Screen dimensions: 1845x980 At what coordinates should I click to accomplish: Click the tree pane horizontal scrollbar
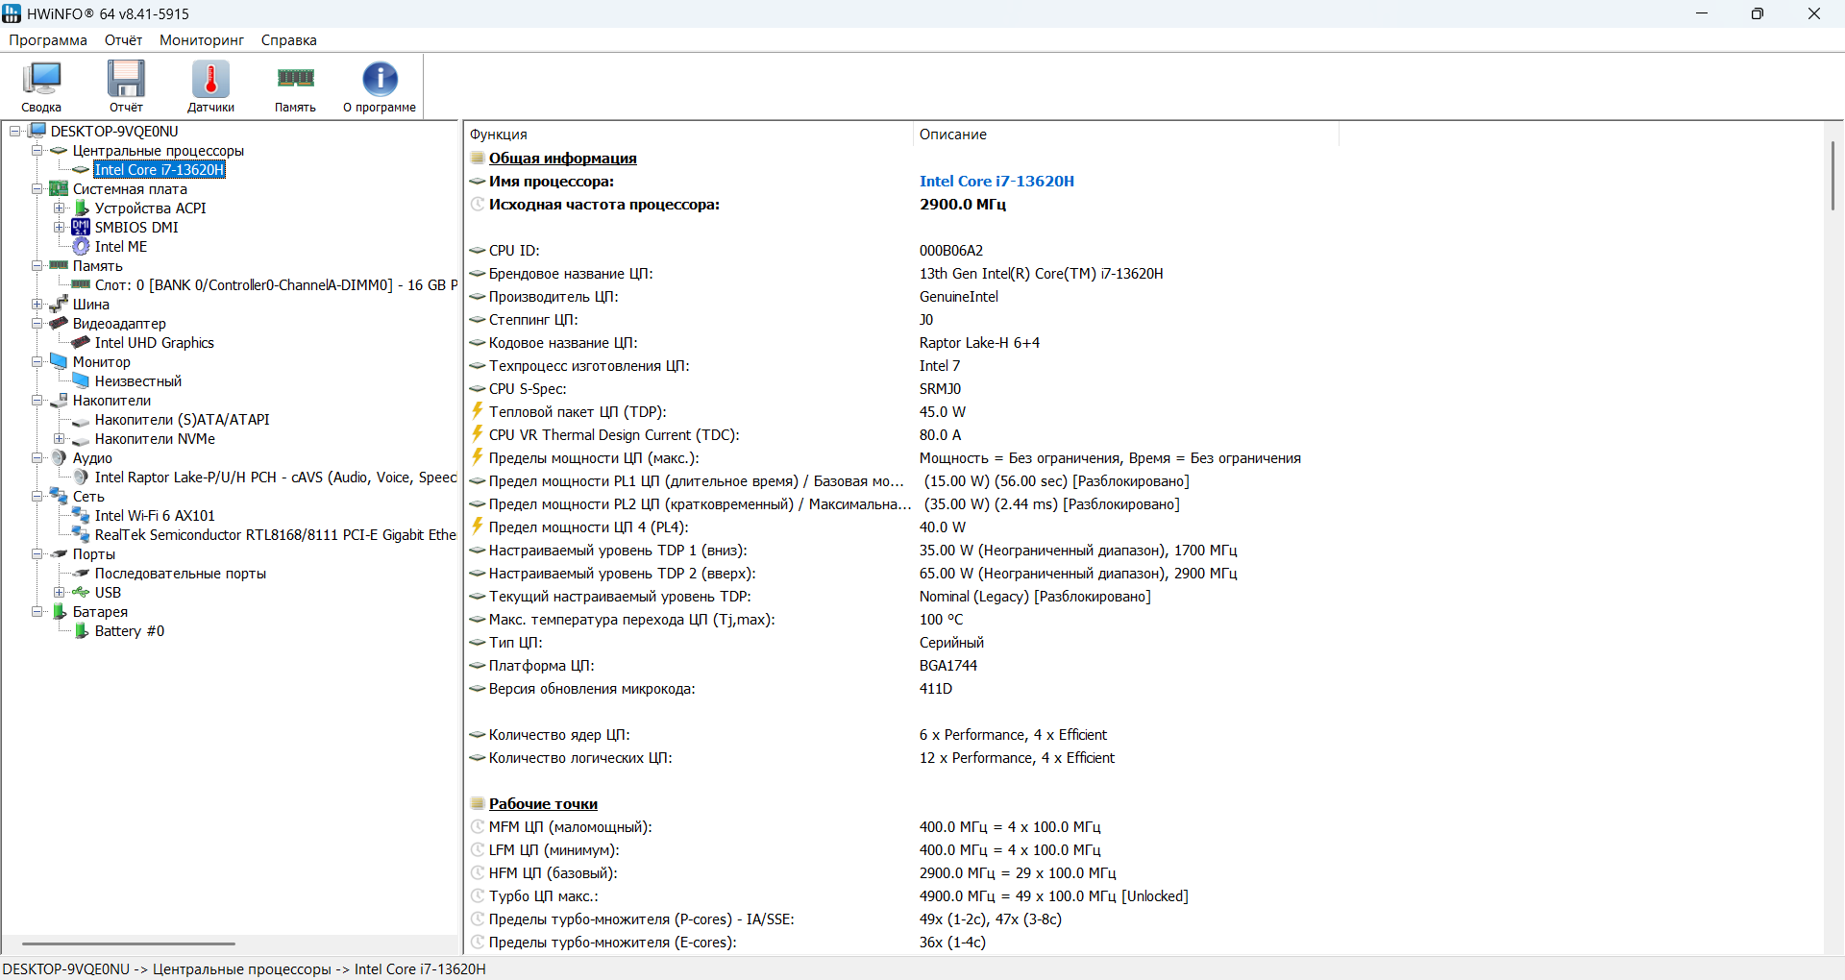129,943
